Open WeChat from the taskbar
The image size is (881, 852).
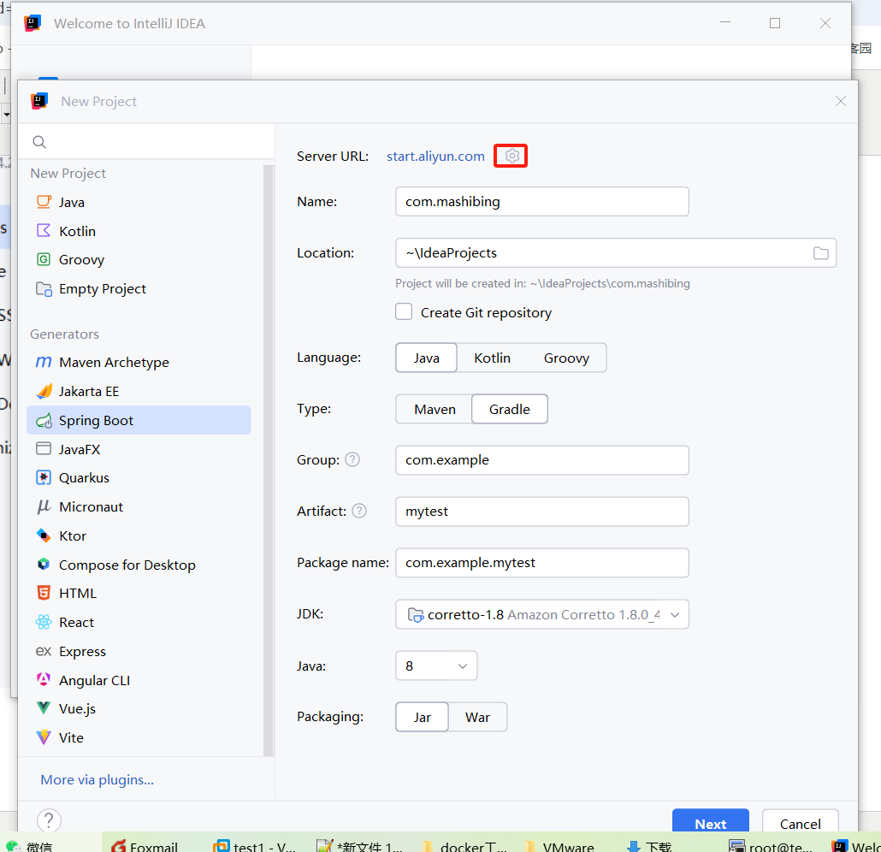[29, 846]
